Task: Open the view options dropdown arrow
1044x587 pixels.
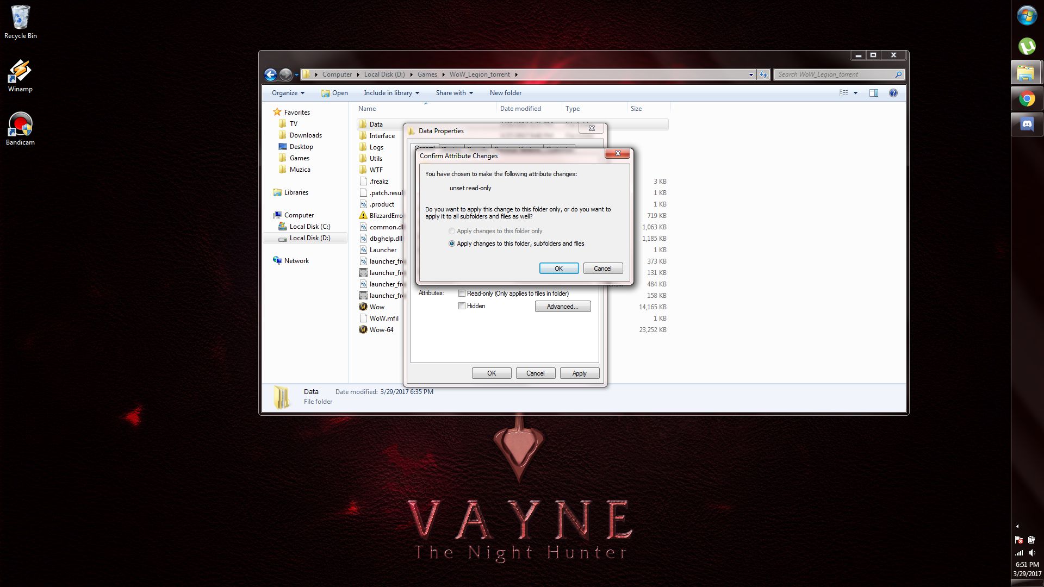Action: (855, 93)
